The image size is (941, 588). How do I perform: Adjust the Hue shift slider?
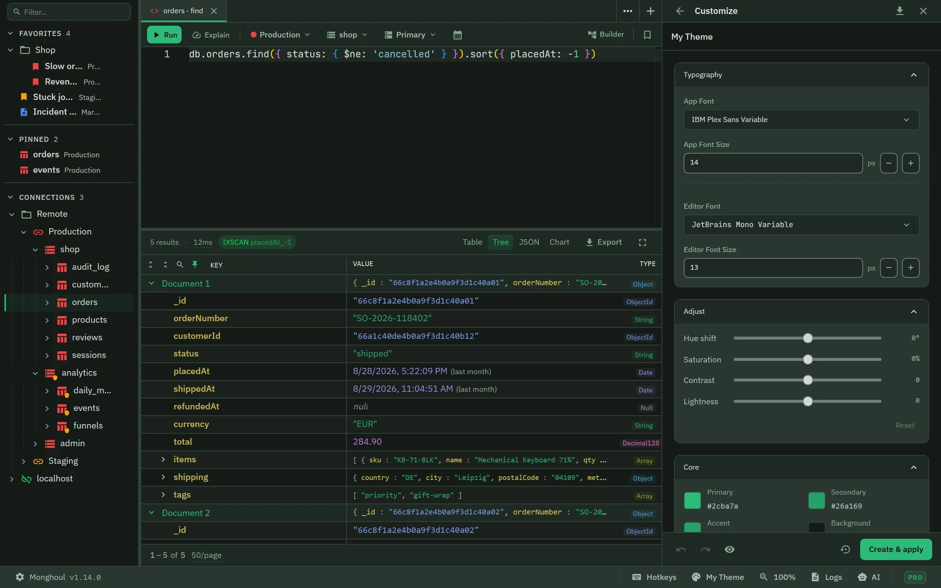808,338
